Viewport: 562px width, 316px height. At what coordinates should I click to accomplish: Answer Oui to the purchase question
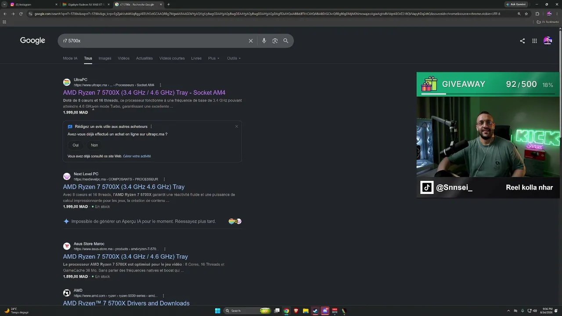click(x=76, y=145)
